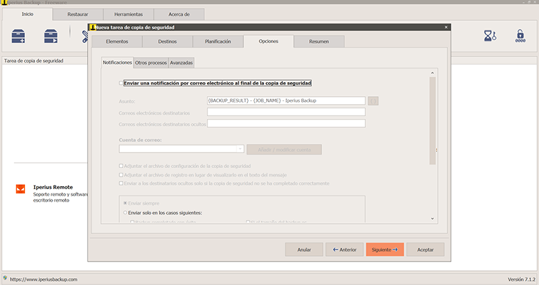Open the hourglass scheduler key icon
The image size is (539, 285).
pyautogui.click(x=490, y=36)
